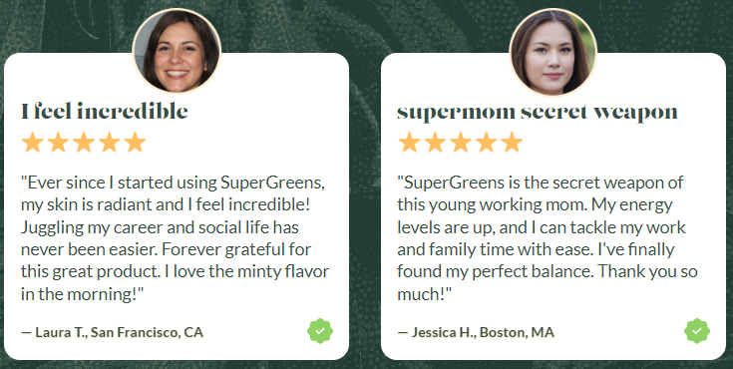The height and width of the screenshot is (369, 733).
Task: Click Laura's review text about minty flavor
Action: (176, 238)
